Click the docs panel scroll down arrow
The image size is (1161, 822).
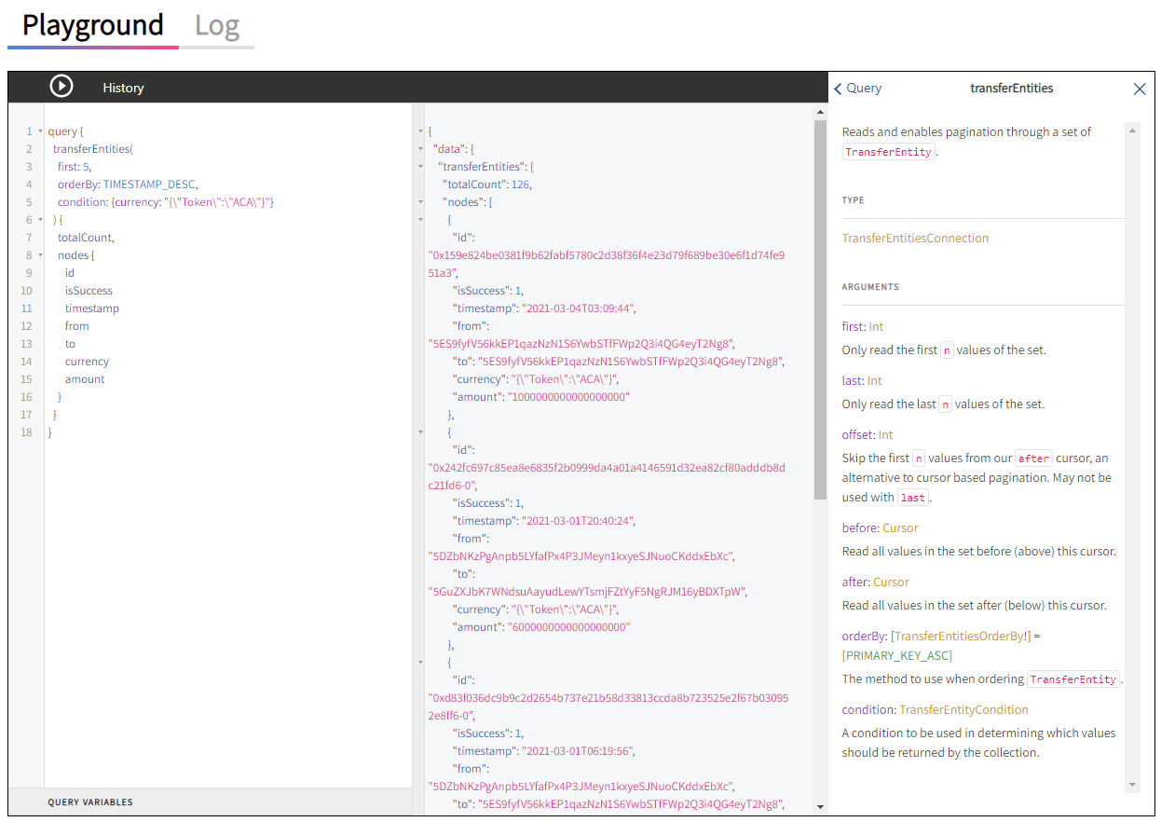click(1133, 785)
